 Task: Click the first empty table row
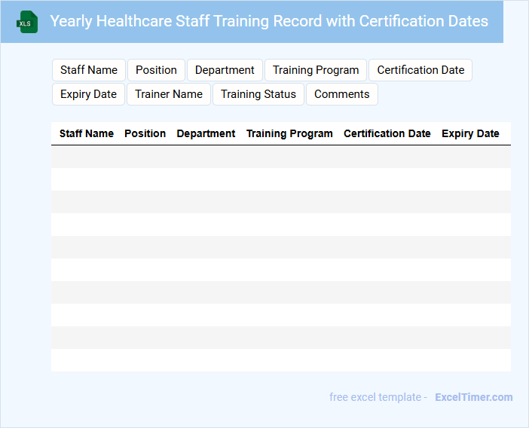[x=280, y=157]
